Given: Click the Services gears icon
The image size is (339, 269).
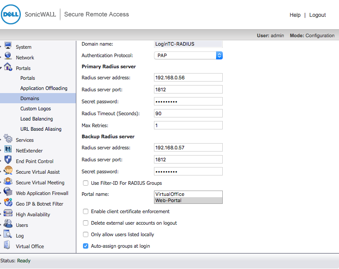Looking at the screenshot, I should point(8,138).
